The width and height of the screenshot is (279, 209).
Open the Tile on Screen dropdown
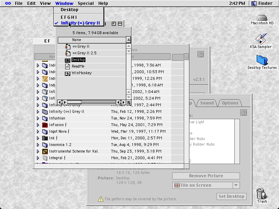pyautogui.click(x=206, y=185)
